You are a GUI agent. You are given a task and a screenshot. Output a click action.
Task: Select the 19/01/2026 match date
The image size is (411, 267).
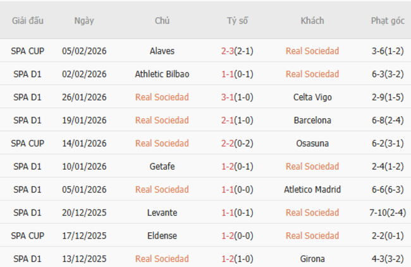(84, 120)
